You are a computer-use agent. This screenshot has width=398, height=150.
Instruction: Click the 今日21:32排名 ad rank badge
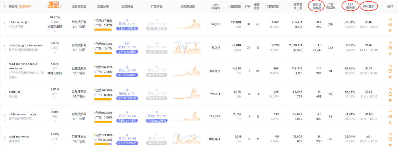[157, 121]
